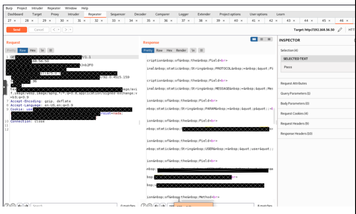The height and width of the screenshot is (214, 356).
Task: Toggle Response Raw view
Action: 159,50
